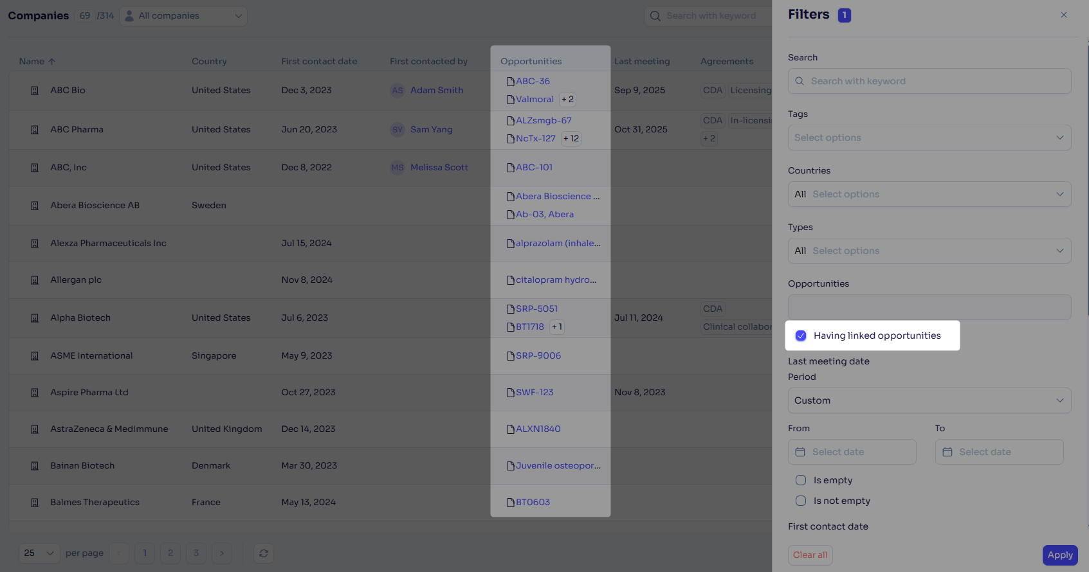
Task: Click the sort arrow beside Name header
Action: coord(52,62)
